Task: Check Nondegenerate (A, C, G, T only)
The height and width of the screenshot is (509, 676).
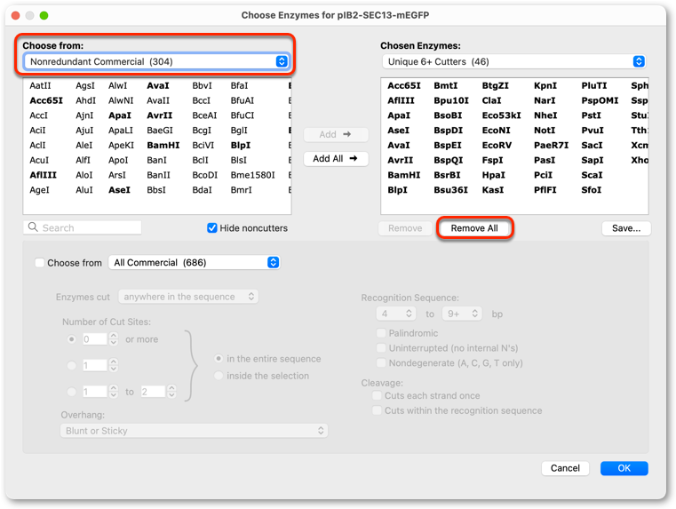Action: [381, 363]
